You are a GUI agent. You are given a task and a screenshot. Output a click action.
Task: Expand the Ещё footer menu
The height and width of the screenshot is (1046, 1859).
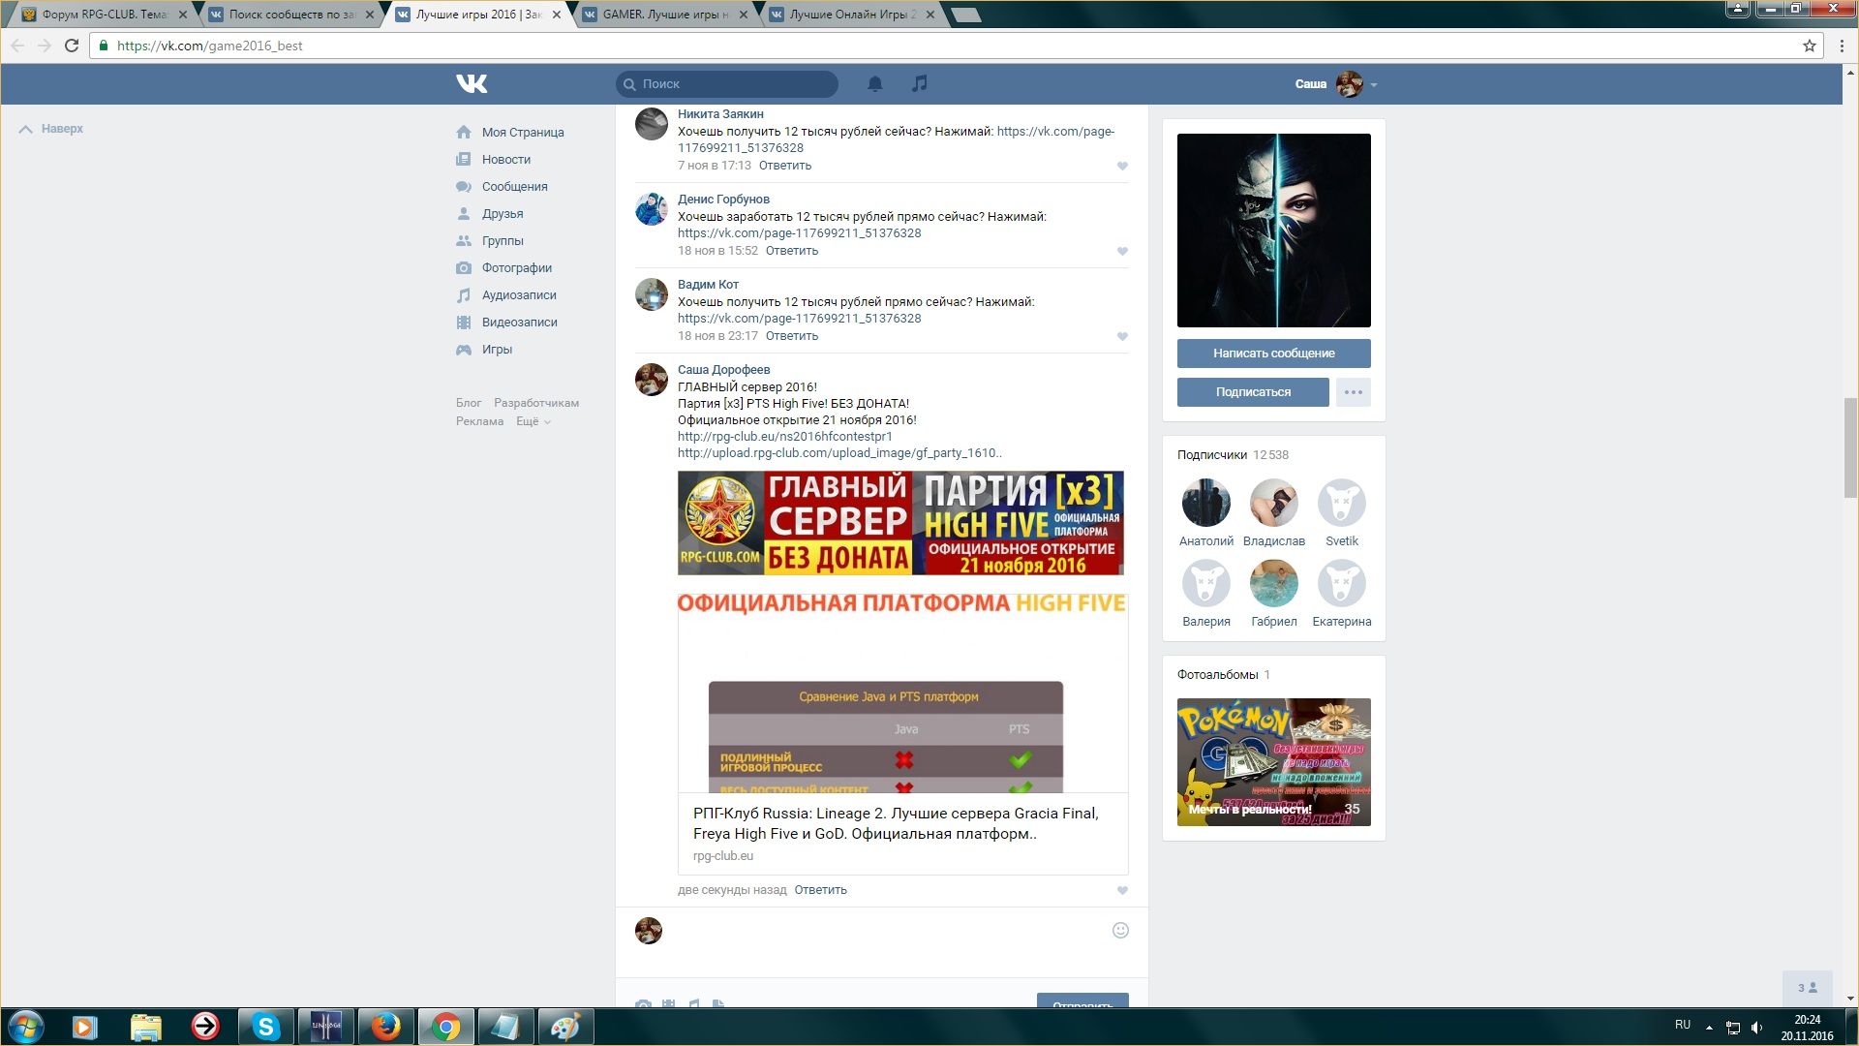(x=533, y=421)
